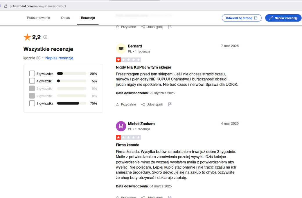Screen dimensions: 302x198
Task: Open the Podsumowanie tab
Action: 39,18
